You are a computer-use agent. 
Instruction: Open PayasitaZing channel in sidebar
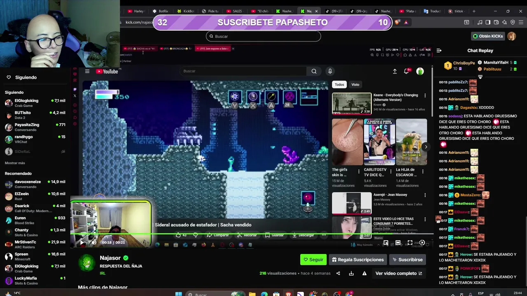[35, 127]
